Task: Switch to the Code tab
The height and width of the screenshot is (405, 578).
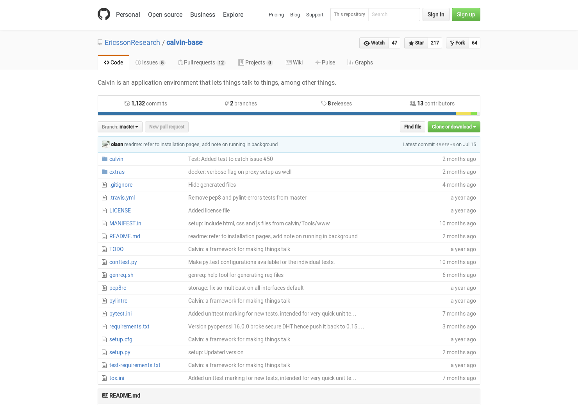Action: click(113, 62)
